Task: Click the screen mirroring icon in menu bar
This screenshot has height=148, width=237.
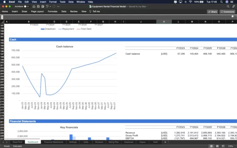Action: (181, 2)
